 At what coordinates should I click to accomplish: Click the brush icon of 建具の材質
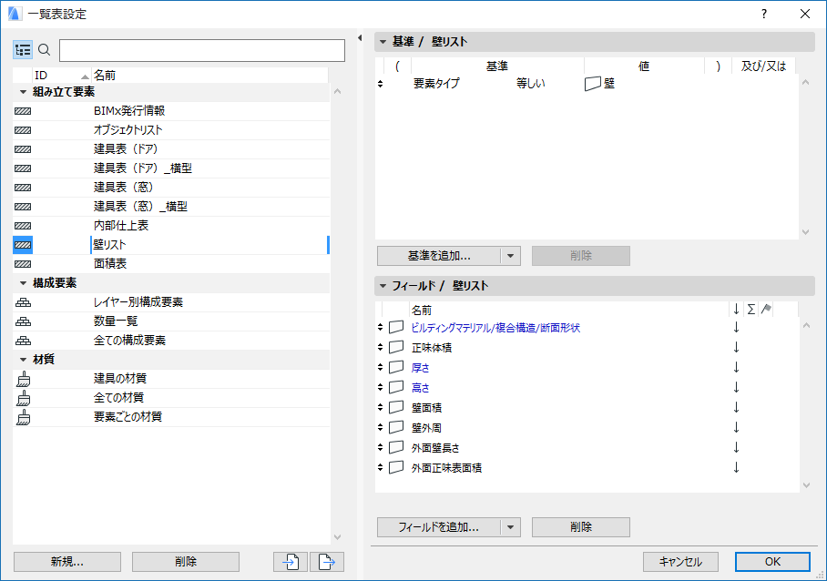tap(23, 379)
